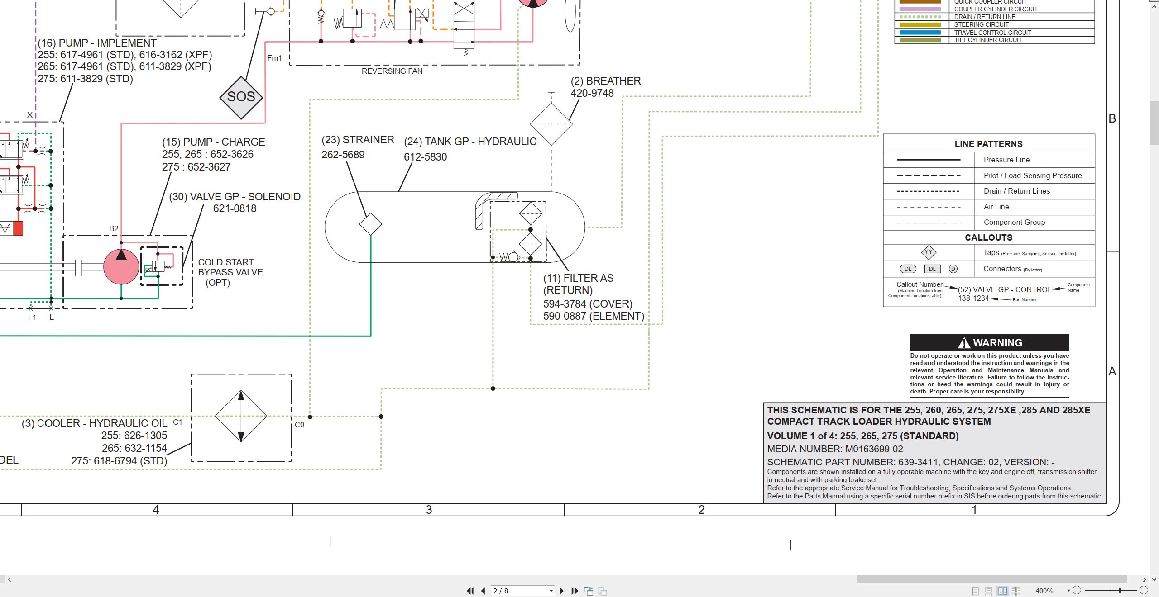Viewport: 1159px width, 597px height.
Task: Click the '(15) PUMP - CHARGE' label
Action: pyautogui.click(x=213, y=142)
